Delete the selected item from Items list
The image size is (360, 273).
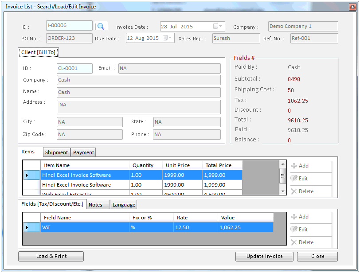[x=302, y=191]
